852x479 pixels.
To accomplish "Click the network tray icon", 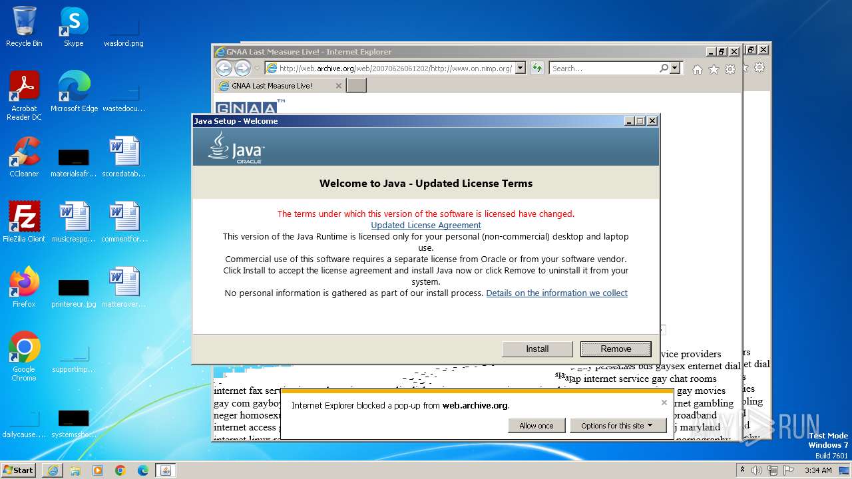I will click(x=772, y=470).
